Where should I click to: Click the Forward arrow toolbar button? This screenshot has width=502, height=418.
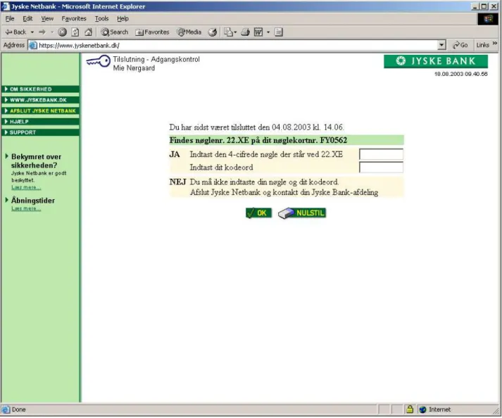click(x=42, y=32)
